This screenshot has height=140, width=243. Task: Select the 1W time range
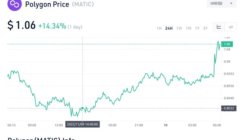point(179,28)
